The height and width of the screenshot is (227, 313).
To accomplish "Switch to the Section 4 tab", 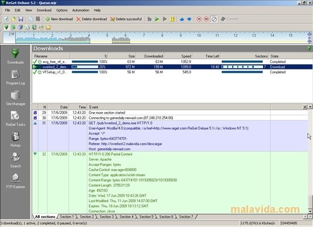I will pos(126,217).
